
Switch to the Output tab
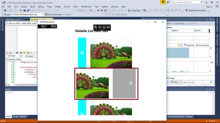coord(189,117)
